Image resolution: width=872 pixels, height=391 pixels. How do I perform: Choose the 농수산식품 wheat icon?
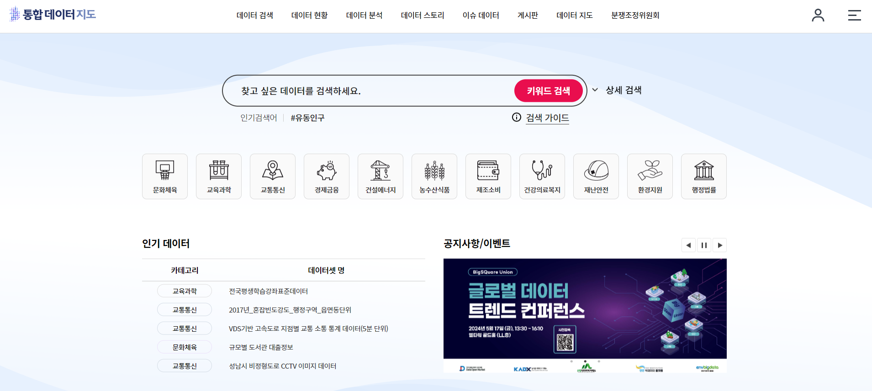(434, 176)
